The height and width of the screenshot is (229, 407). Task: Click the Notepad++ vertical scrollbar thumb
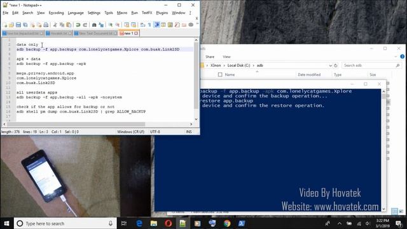tap(196, 76)
